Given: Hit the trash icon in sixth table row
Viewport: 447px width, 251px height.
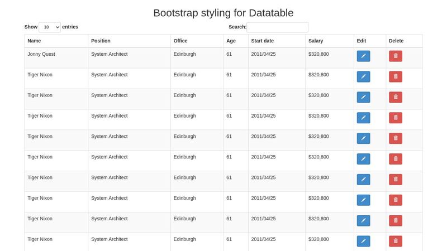Looking at the screenshot, I should tap(395, 159).
